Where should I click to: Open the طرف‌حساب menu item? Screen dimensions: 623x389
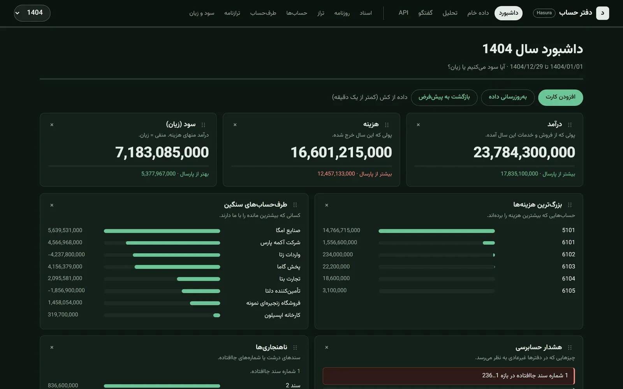(x=263, y=13)
